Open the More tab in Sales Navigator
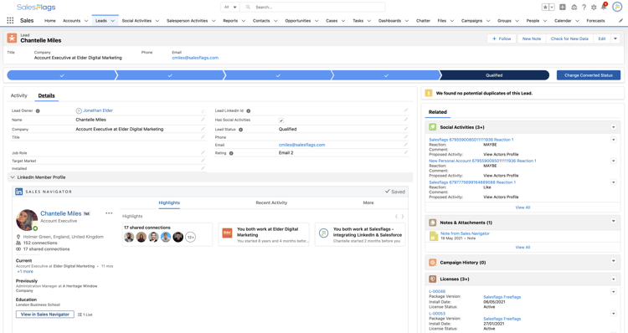The height and width of the screenshot is (333, 628). (368, 203)
